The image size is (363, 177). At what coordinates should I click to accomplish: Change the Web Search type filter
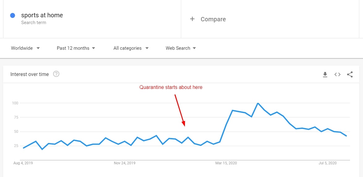pos(181,48)
